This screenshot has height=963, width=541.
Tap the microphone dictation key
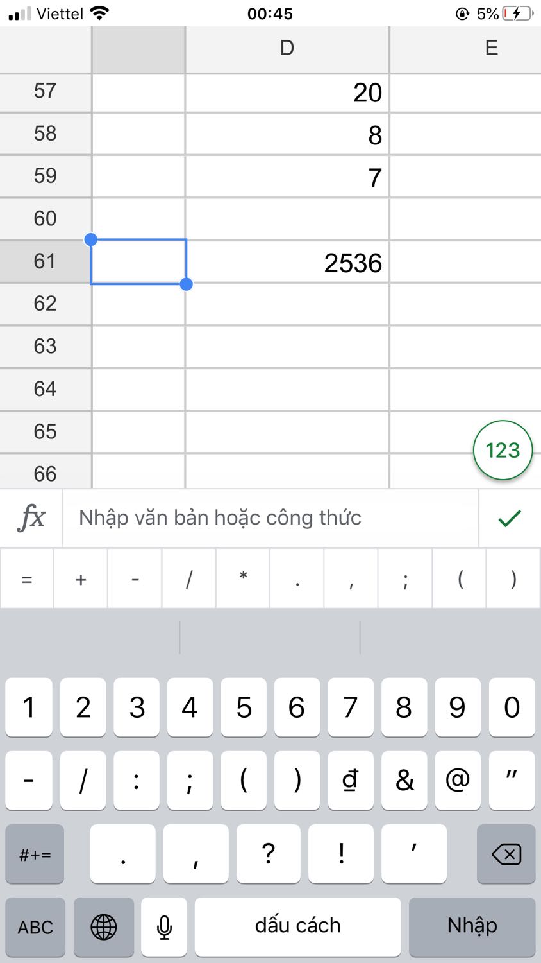(164, 926)
